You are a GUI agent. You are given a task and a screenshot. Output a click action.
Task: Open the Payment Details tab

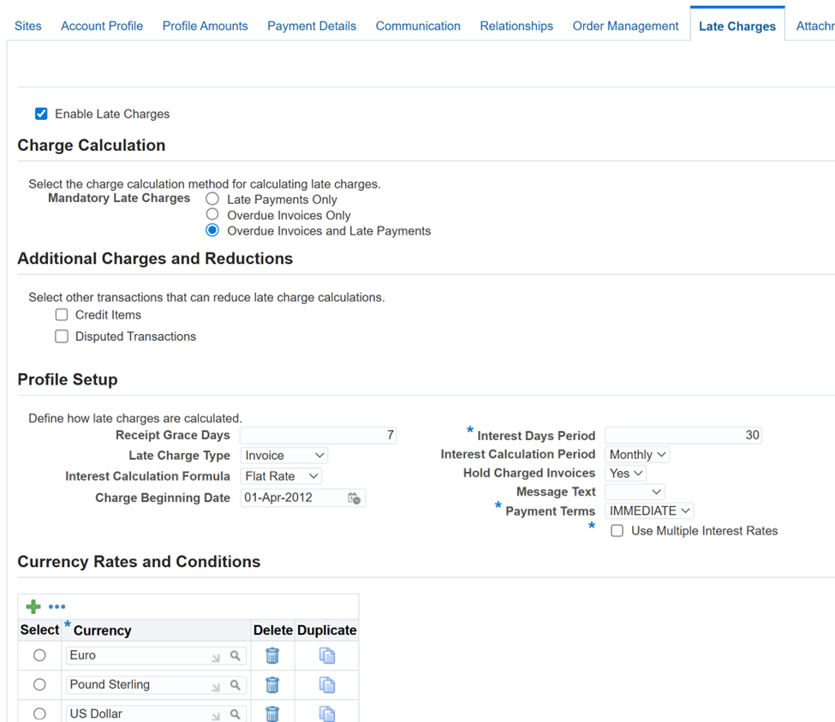pyautogui.click(x=312, y=26)
